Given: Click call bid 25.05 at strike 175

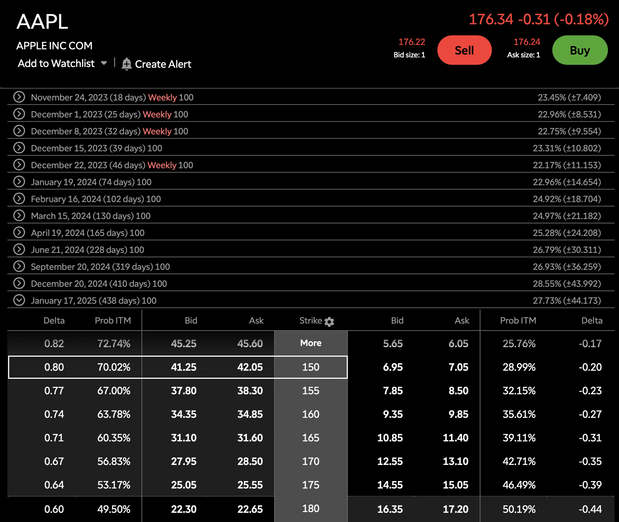Looking at the screenshot, I should (x=183, y=485).
